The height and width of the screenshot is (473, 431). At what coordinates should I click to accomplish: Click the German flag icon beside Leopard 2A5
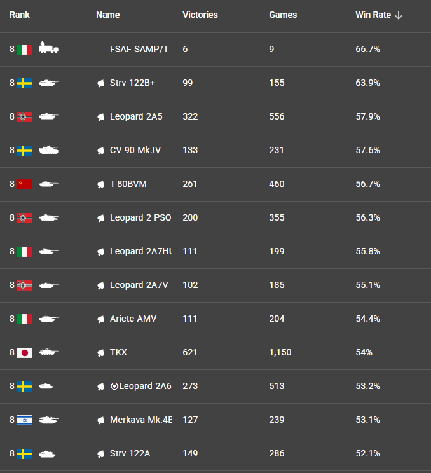pos(25,116)
